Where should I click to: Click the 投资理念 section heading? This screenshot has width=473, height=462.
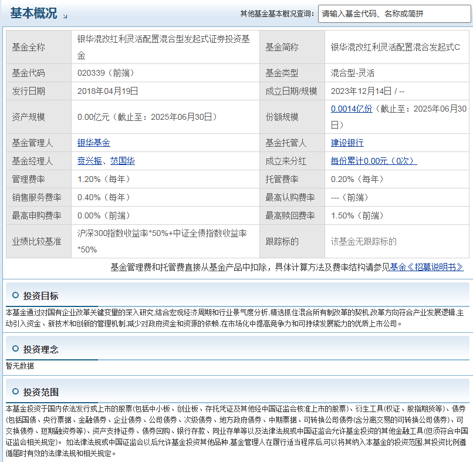tap(40, 349)
